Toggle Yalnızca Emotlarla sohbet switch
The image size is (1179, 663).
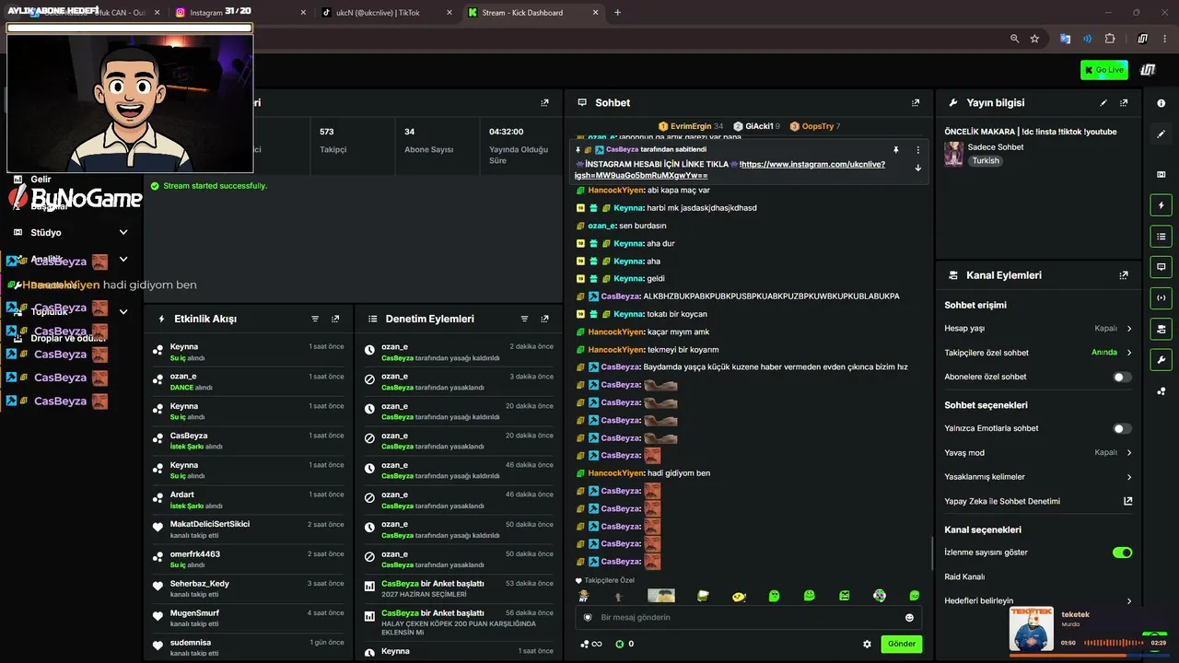[1122, 428]
